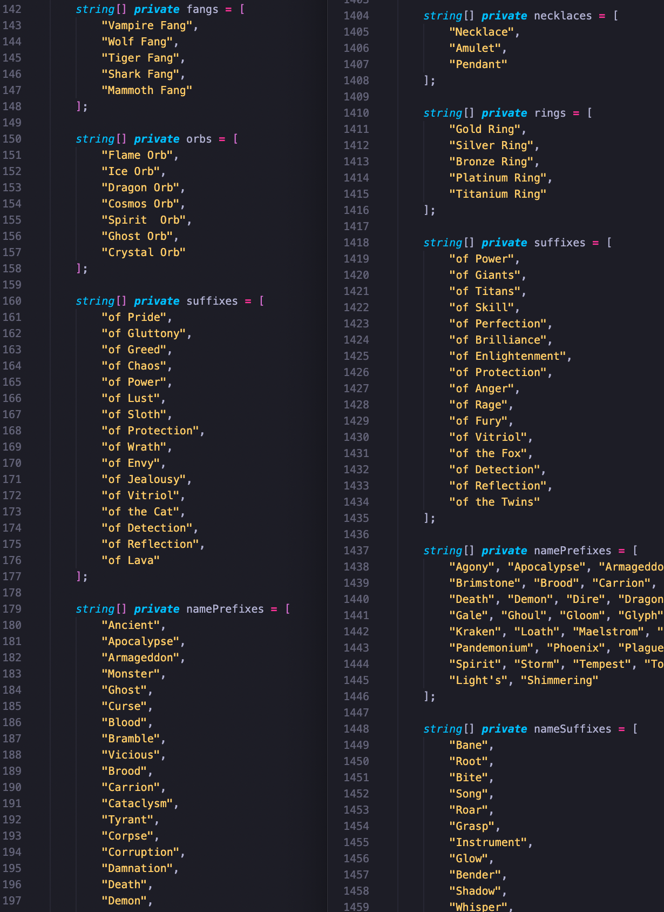This screenshot has width=664, height=912.
Task: Click the necklaces variable name
Action: (563, 16)
